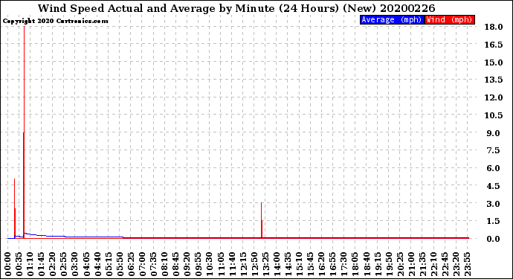
Task: Click the 00:35 time axis label
Action: click(x=19, y=264)
